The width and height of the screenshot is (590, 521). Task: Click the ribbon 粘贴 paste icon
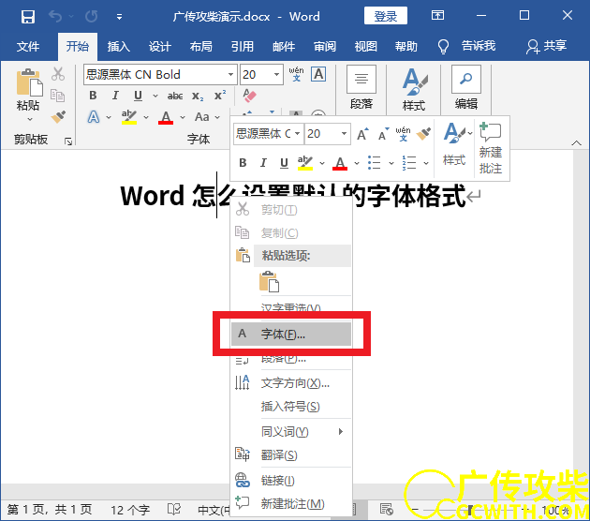pos(29,82)
